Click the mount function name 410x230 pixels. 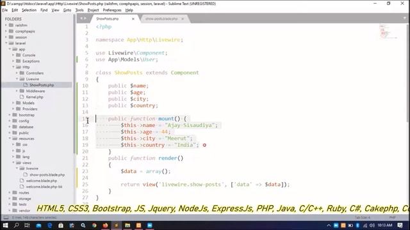166,119
